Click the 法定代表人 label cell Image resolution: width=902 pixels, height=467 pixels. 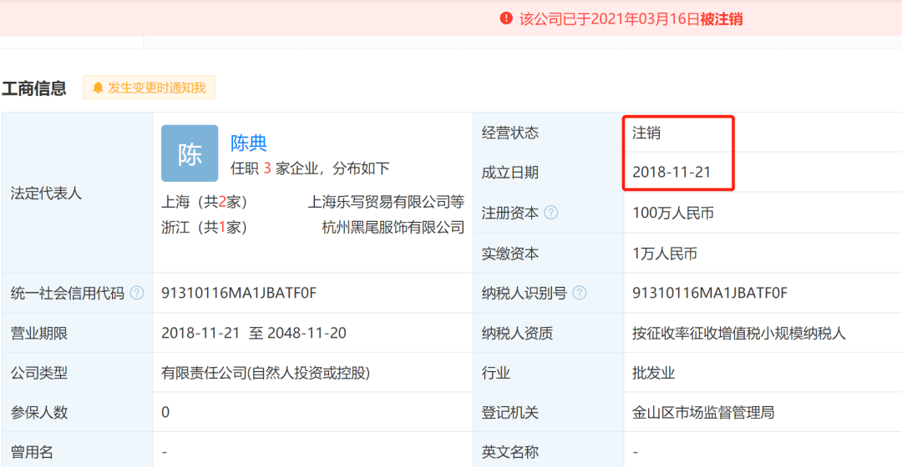point(77,193)
